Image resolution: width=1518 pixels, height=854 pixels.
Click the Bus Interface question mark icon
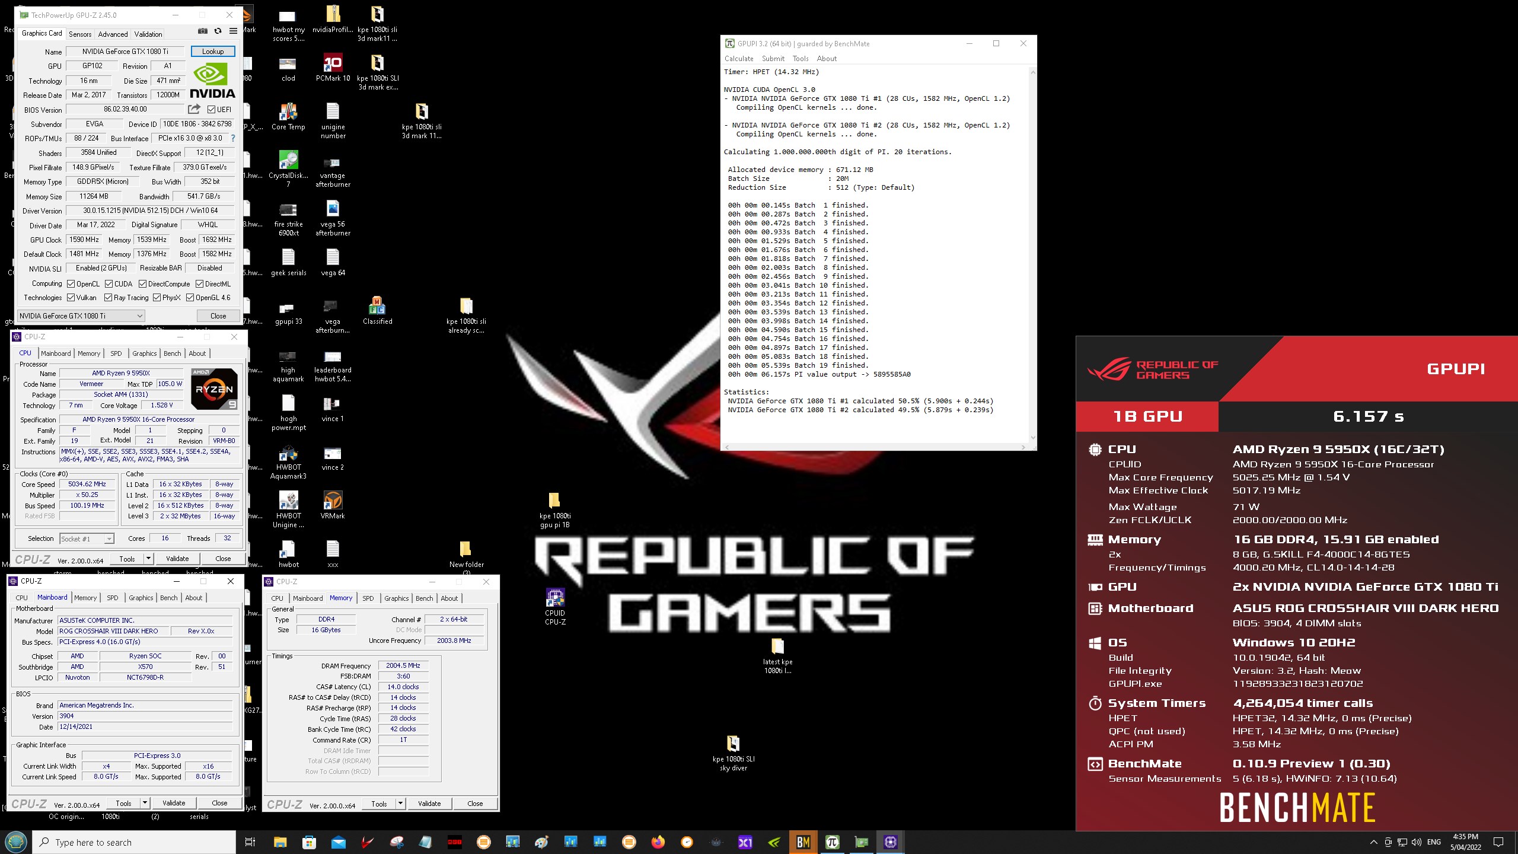click(233, 138)
